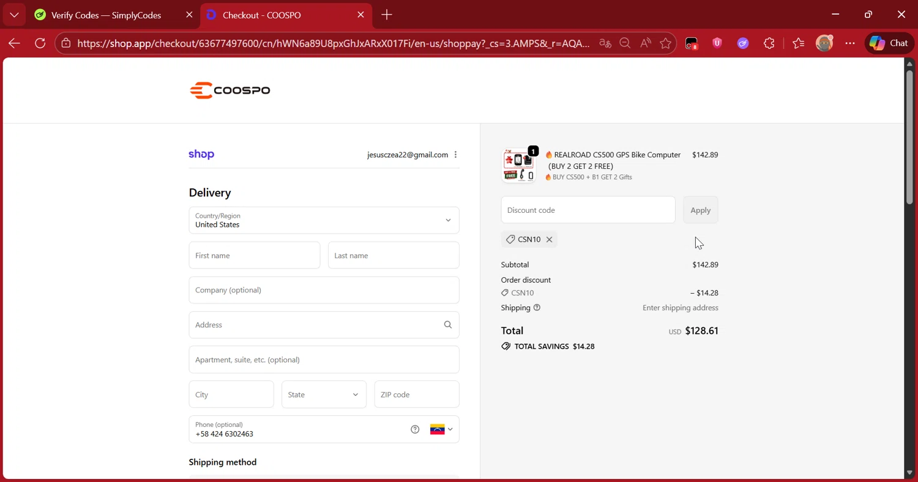Image resolution: width=918 pixels, height=482 pixels.
Task: Open the State dropdown
Action: 324,395
